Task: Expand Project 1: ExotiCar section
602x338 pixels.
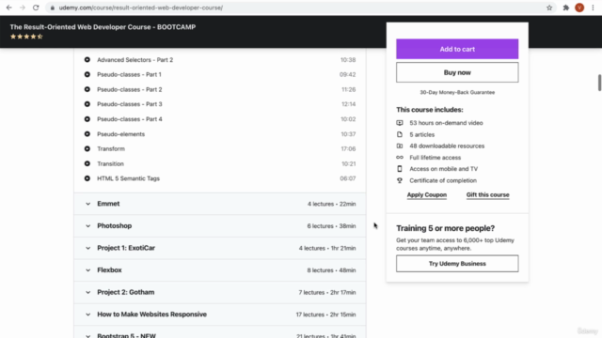Action: click(x=219, y=248)
